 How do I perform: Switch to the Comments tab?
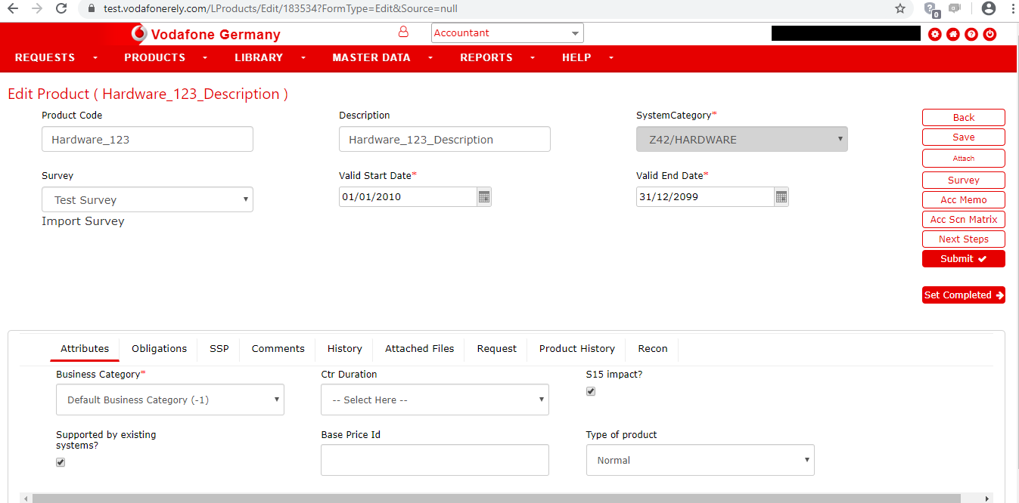coord(278,349)
